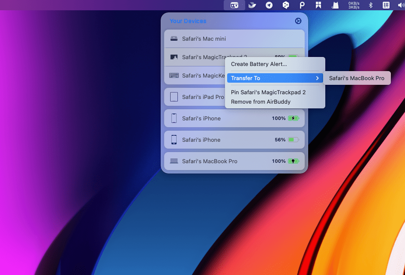This screenshot has width=405, height=275.
Task: Click the Magic Keyboard device icon
Action: pyautogui.click(x=174, y=75)
